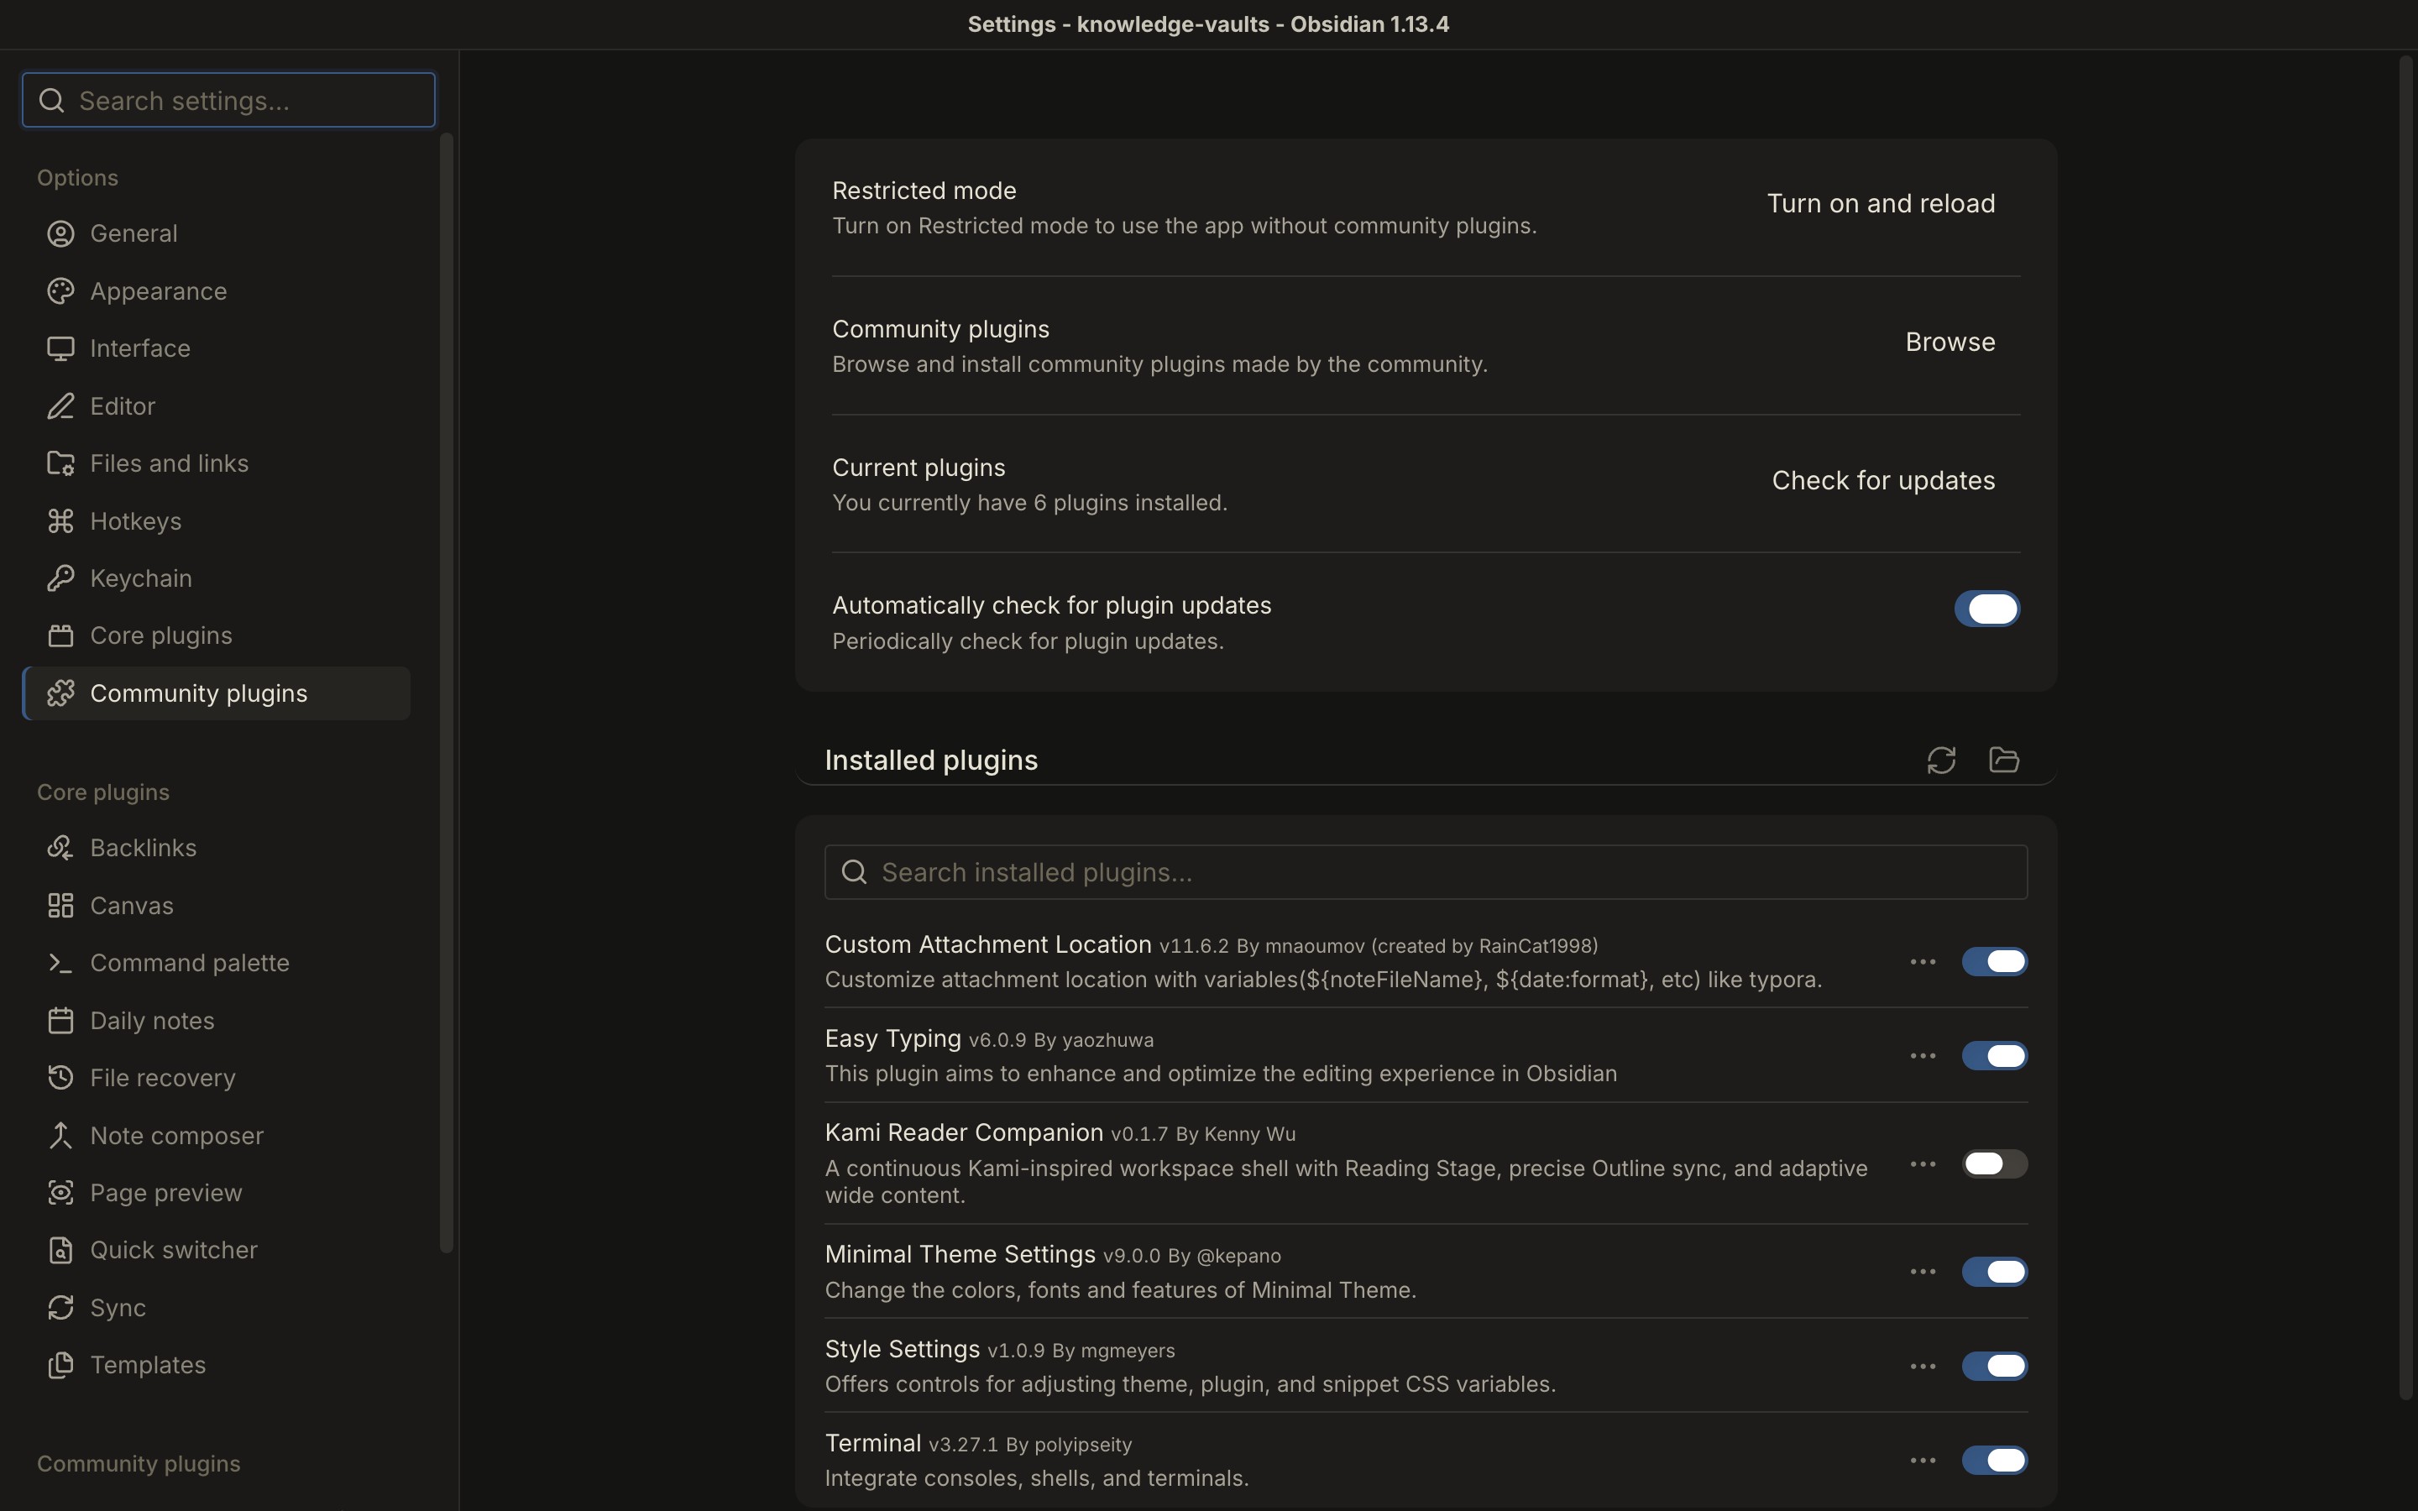Click Check for updates button
The image size is (2418, 1511).
[1882, 481]
